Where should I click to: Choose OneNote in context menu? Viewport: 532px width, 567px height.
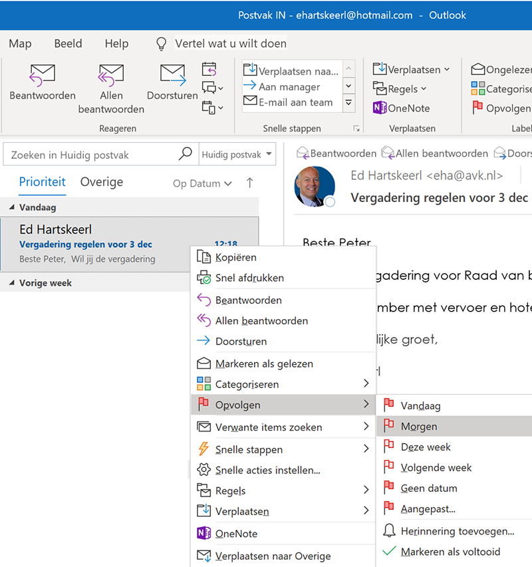pyautogui.click(x=283, y=534)
